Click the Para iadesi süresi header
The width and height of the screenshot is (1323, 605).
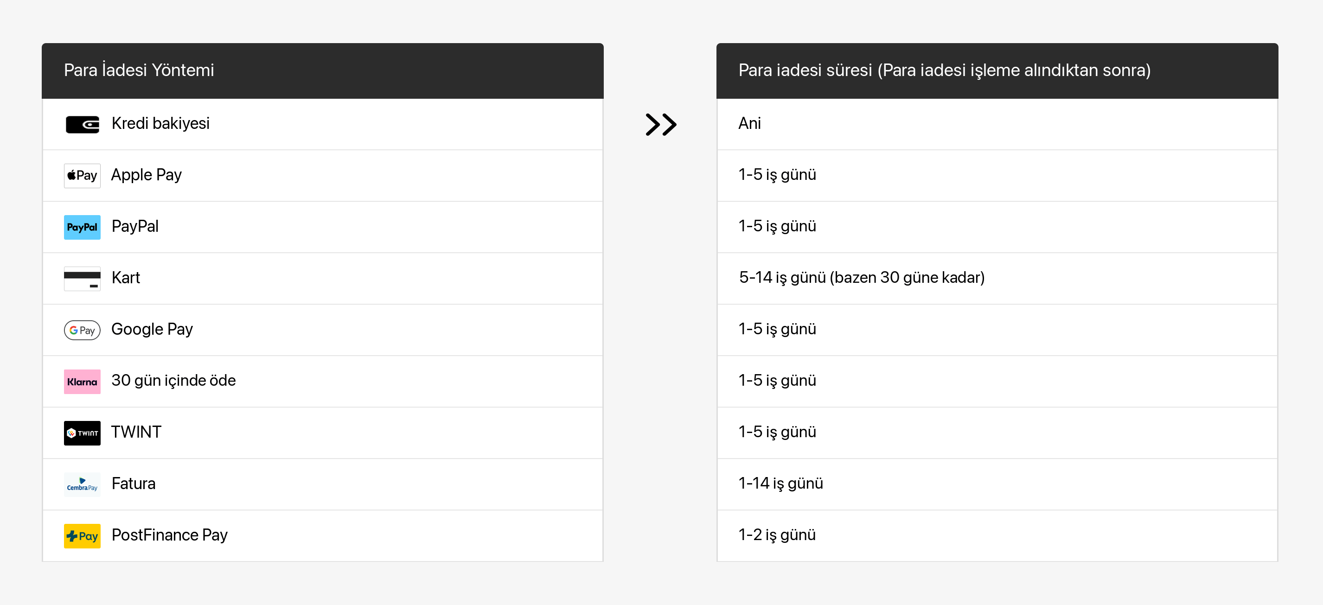[x=997, y=71]
